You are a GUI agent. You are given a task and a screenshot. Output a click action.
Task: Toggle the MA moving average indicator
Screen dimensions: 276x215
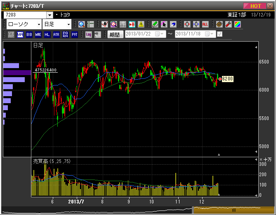[x=20, y=35]
